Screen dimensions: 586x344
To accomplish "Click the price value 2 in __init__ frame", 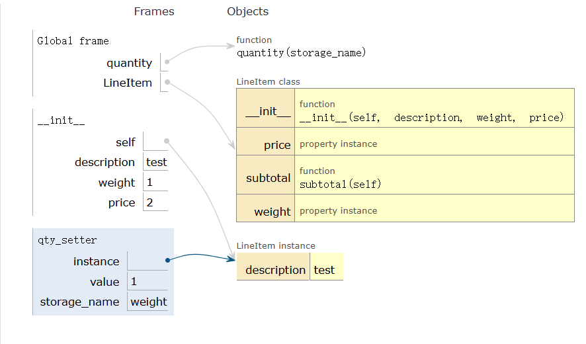I will point(150,202).
